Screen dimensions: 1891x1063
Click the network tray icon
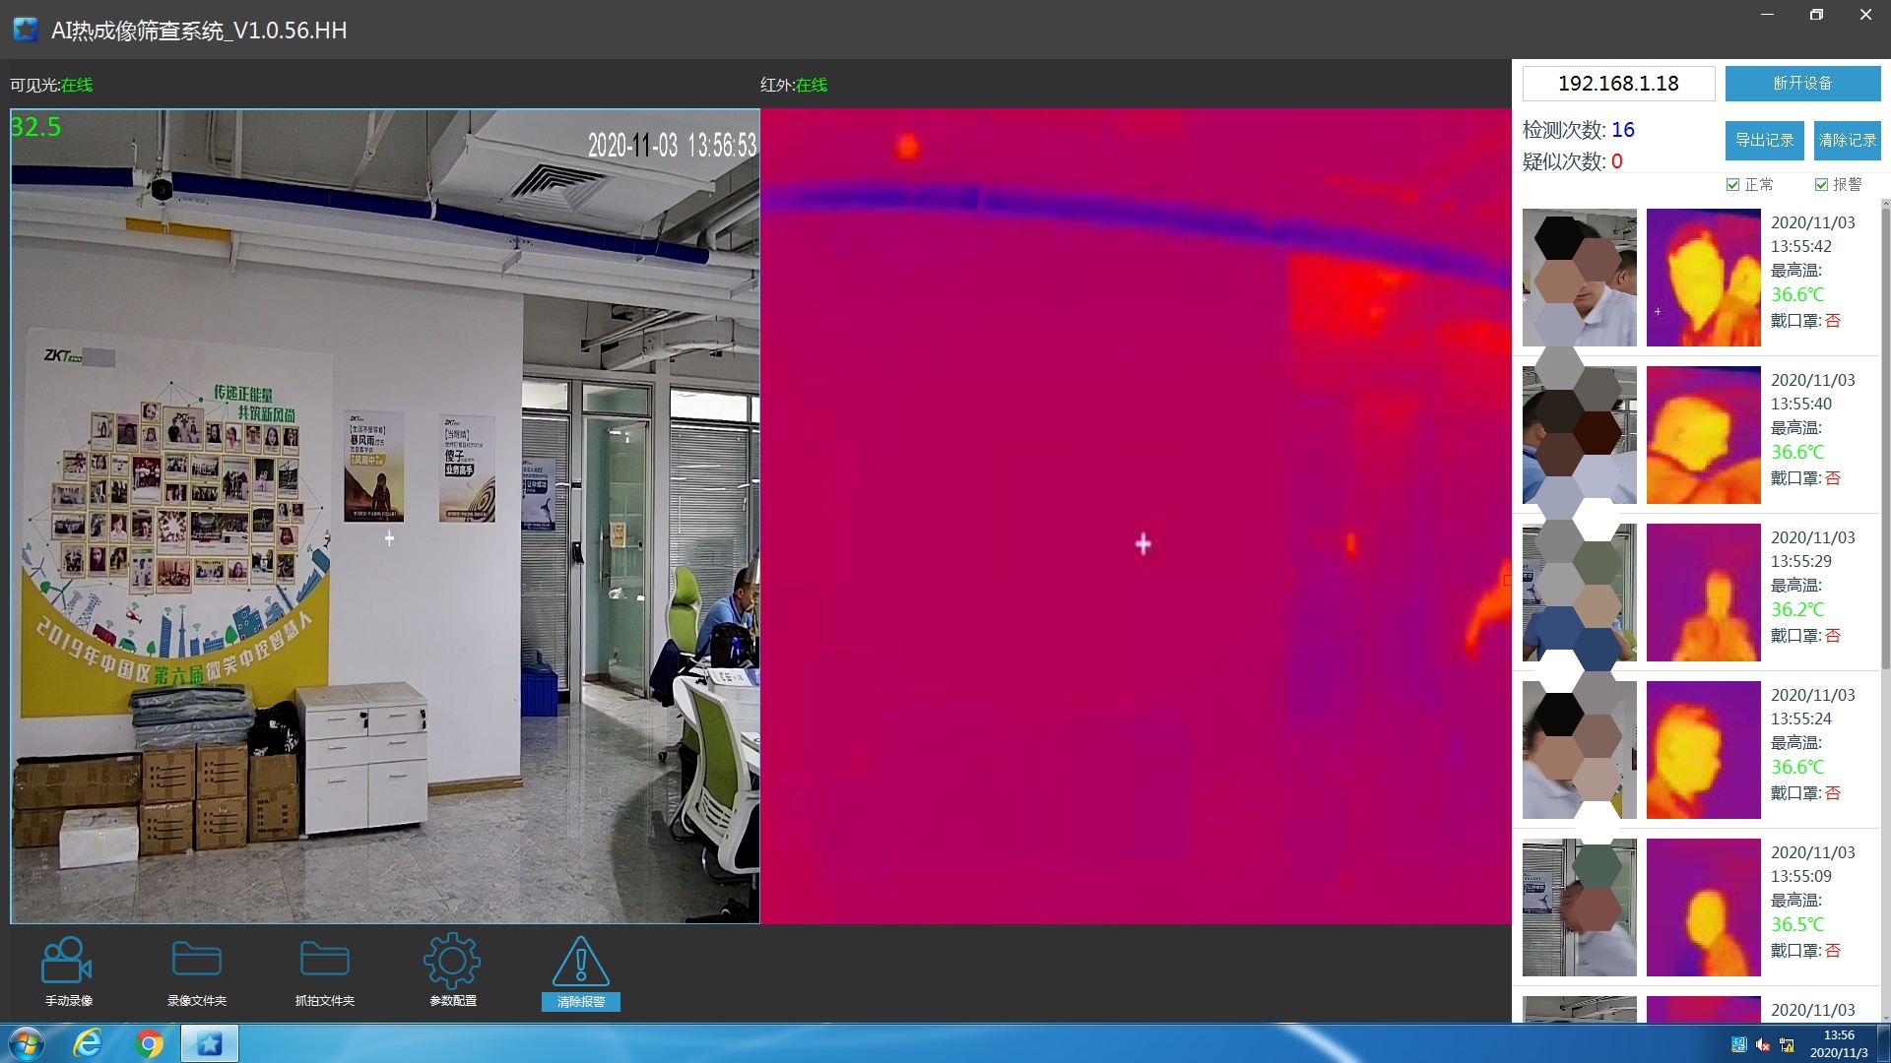pos(1787,1045)
